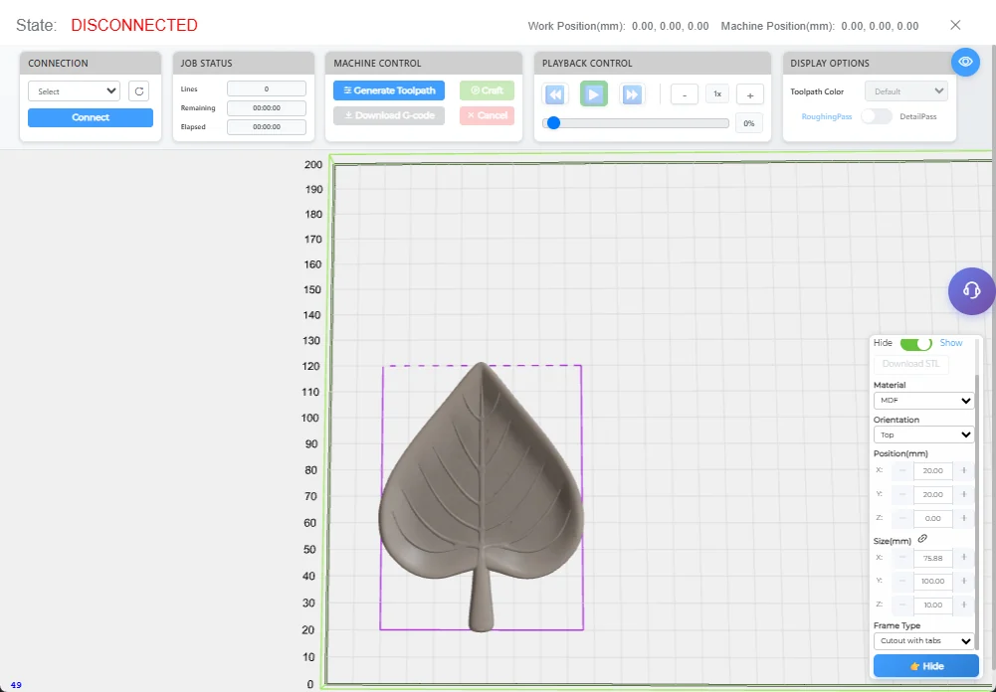
Task: Increase Position Y value
Action: tap(963, 494)
